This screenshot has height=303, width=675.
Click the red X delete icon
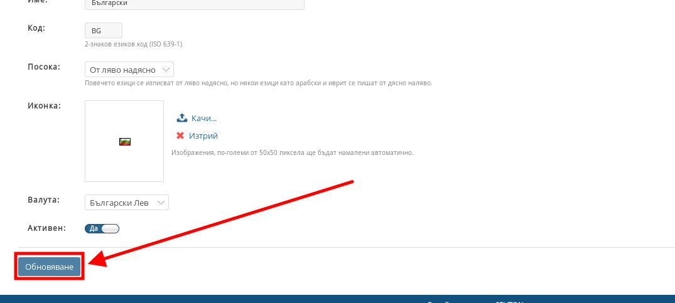click(180, 136)
